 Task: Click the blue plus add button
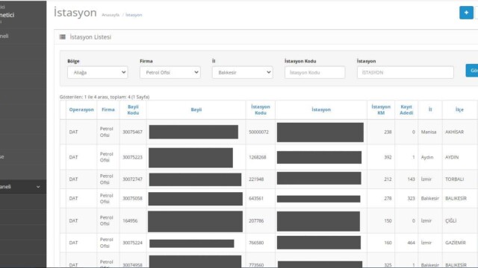click(466, 13)
